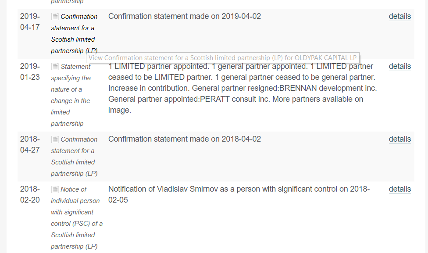Click the Vladislav Smirnov notification description text
This screenshot has width=428, height=253.
pyautogui.click(x=239, y=195)
